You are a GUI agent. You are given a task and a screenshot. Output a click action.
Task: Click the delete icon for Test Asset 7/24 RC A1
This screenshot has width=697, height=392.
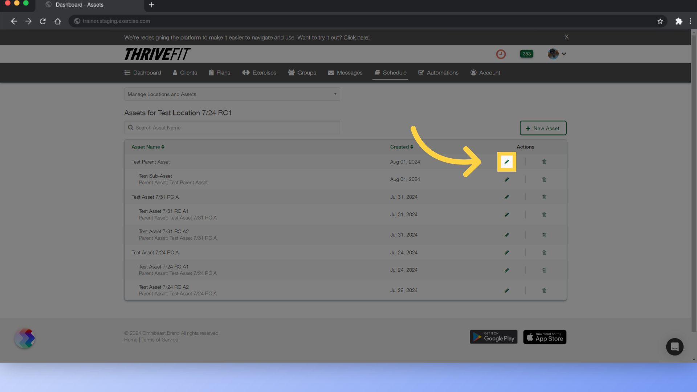point(544,269)
